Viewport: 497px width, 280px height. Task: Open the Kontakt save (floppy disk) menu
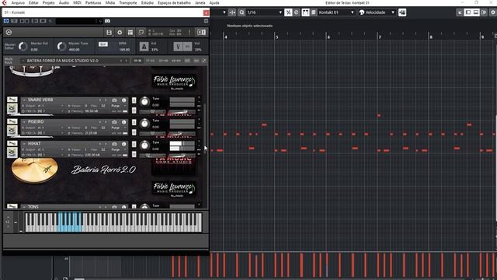coord(109,33)
